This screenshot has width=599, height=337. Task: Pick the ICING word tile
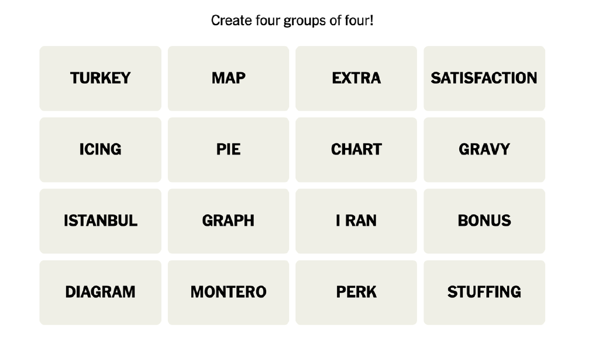pos(100,150)
